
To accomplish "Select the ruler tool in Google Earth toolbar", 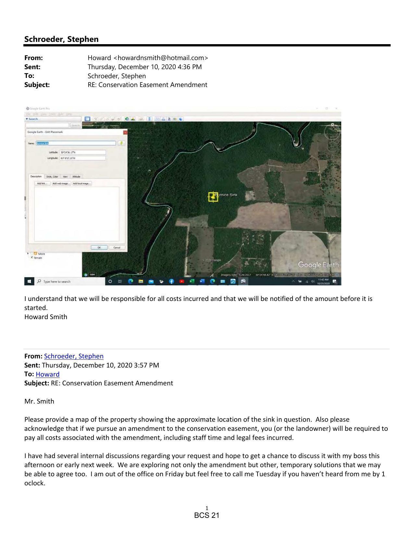I will point(149,119).
